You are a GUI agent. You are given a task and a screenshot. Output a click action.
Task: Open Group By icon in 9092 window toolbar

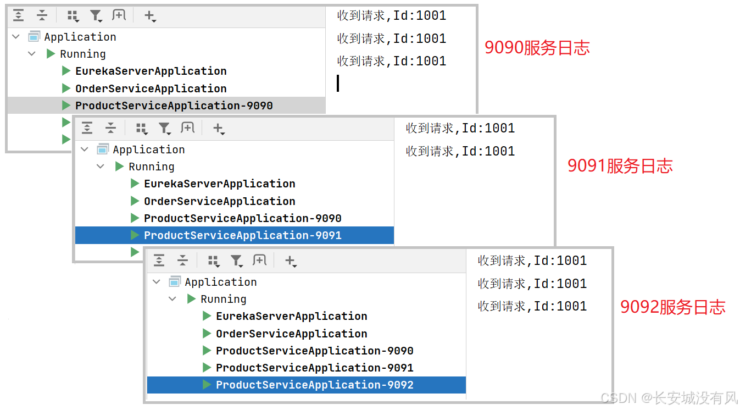pyautogui.click(x=214, y=261)
